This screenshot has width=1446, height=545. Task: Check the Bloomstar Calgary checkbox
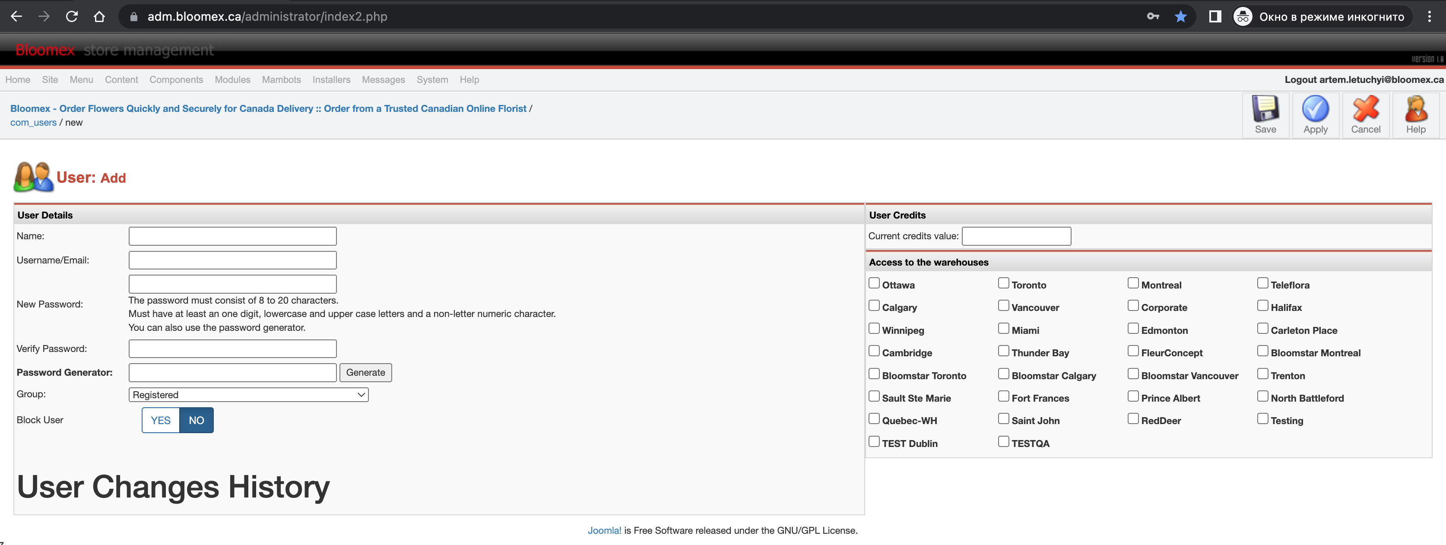click(x=1004, y=374)
